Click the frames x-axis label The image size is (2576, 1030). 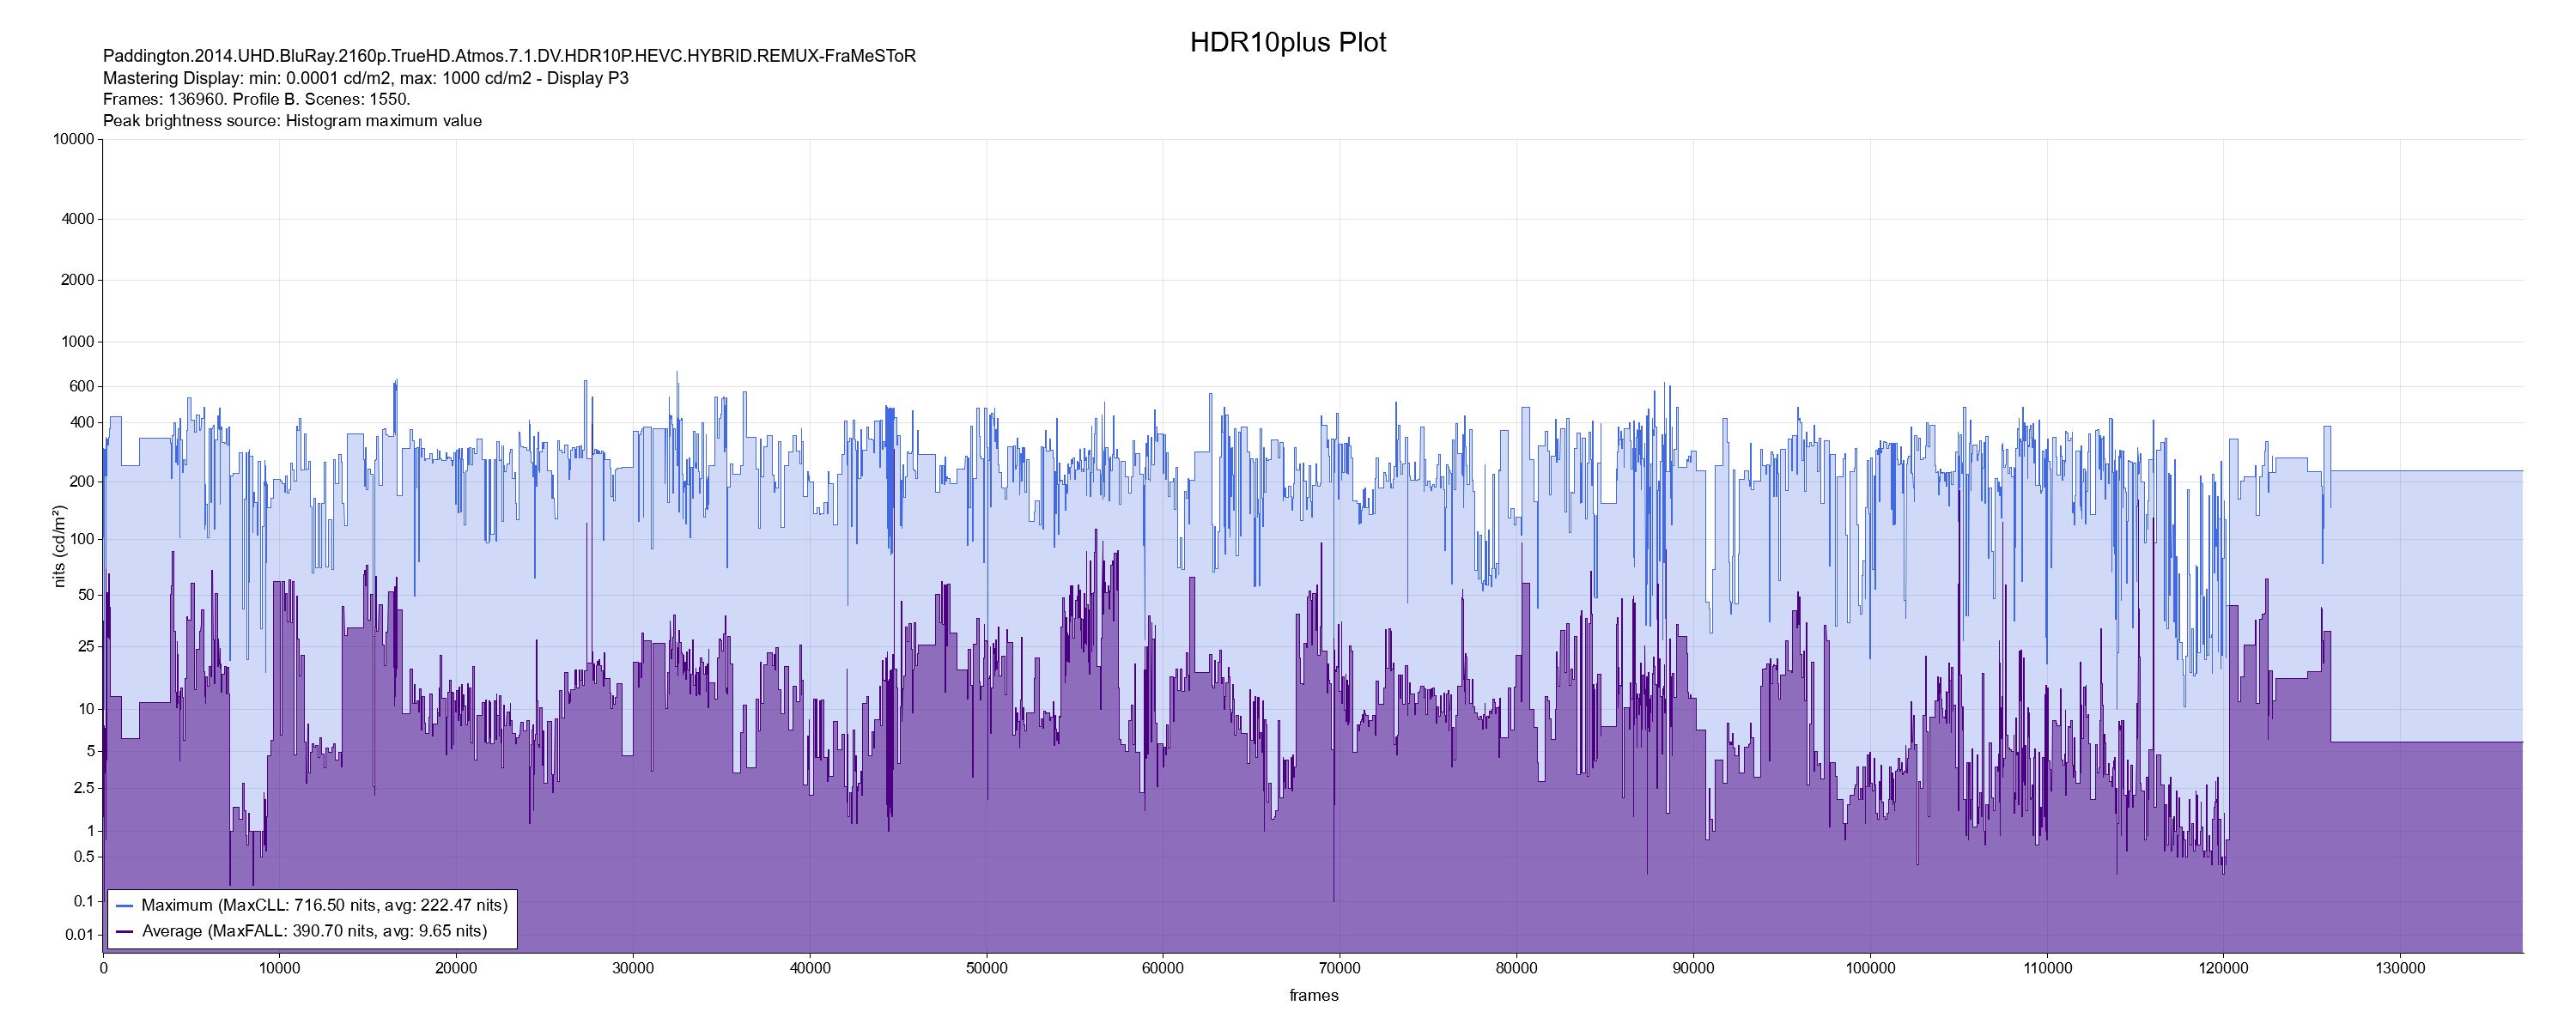[x=1313, y=996]
